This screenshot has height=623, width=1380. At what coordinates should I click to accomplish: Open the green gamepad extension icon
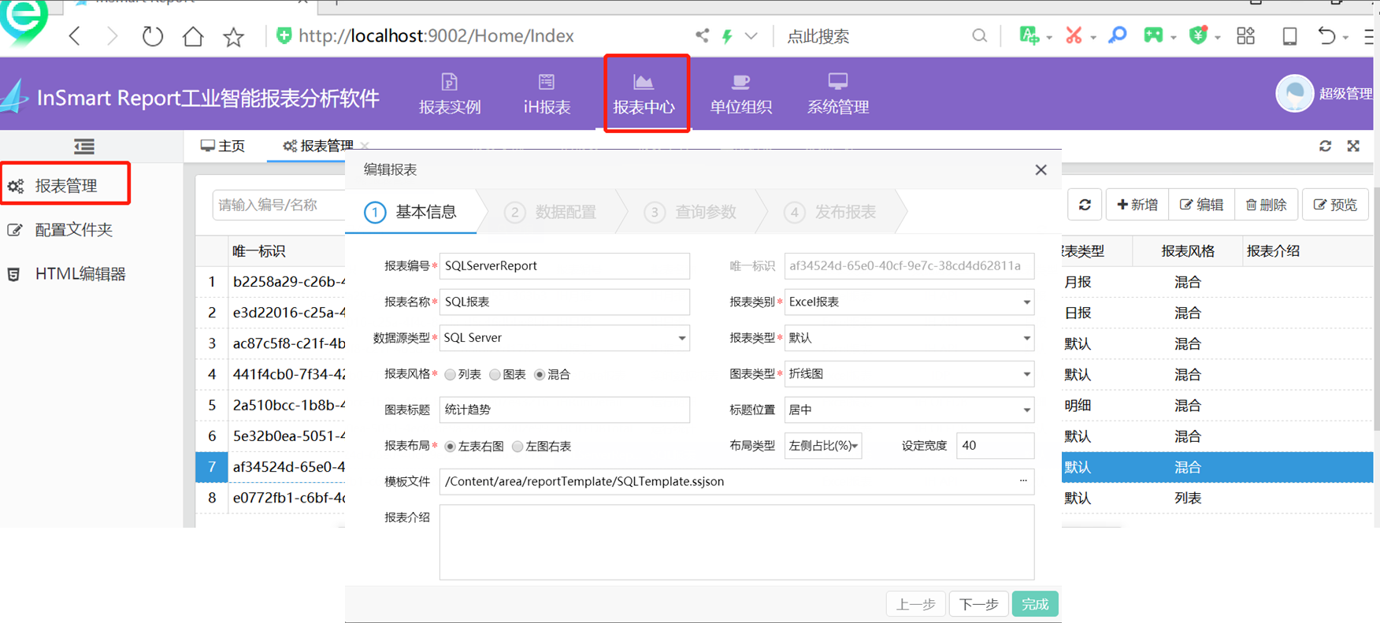click(x=1153, y=35)
